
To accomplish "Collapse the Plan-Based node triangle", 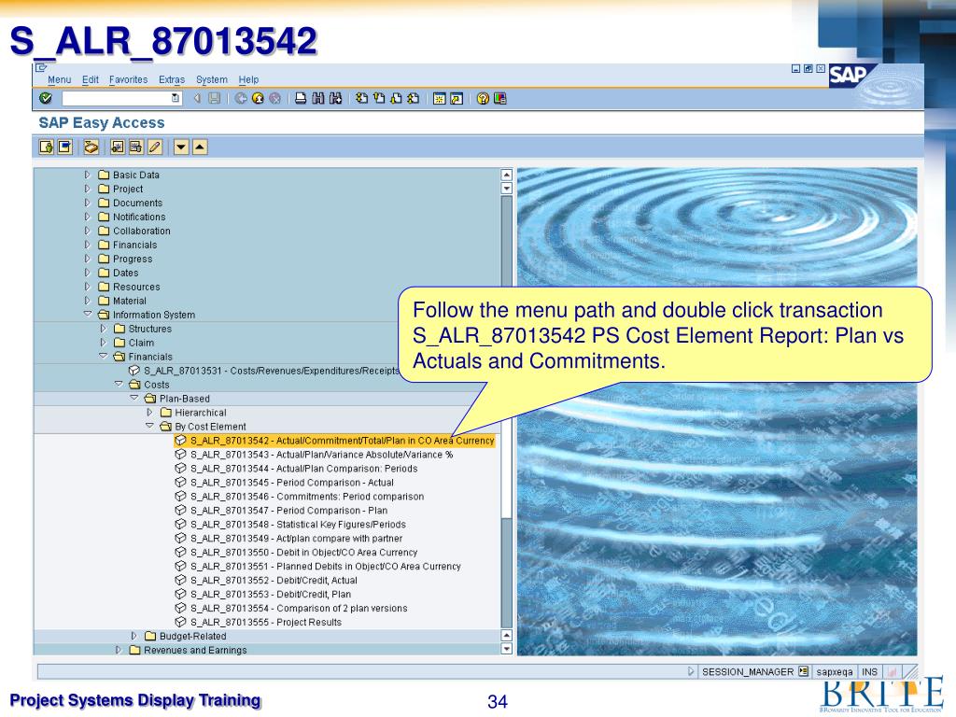I will (134, 398).
